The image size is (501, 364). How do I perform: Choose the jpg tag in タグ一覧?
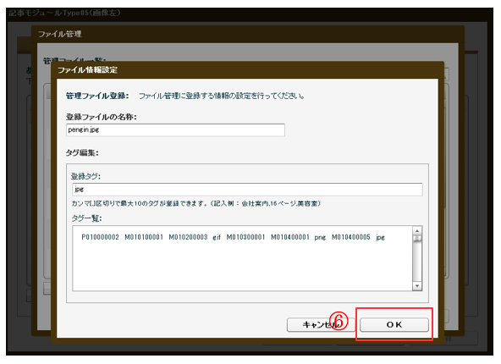(380, 237)
